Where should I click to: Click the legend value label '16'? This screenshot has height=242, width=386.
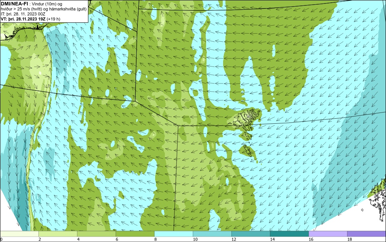(x=311, y=239)
